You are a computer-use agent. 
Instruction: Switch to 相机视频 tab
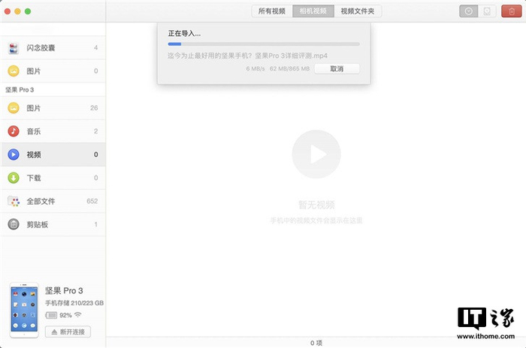click(313, 11)
